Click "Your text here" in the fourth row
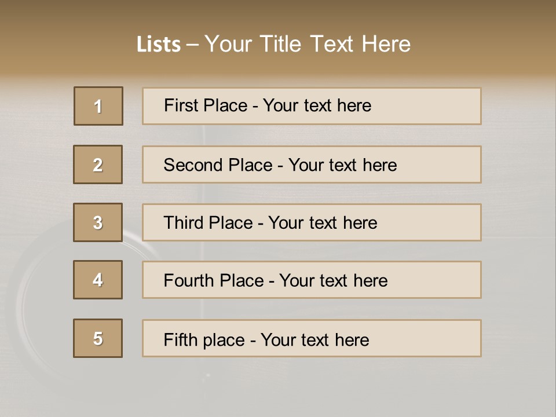 pos(333,281)
